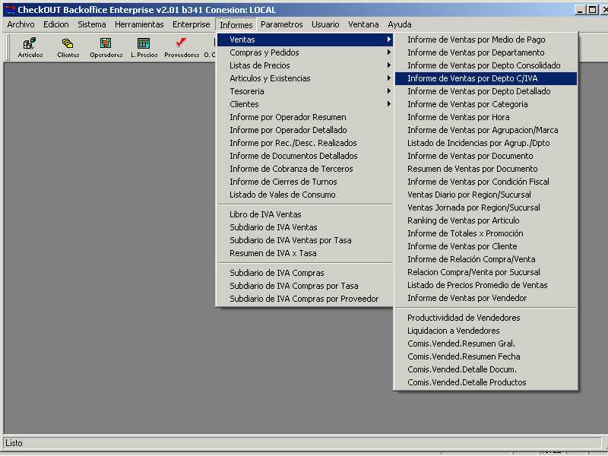Open the Archivo menu
This screenshot has height=456, width=608.
(x=21, y=24)
